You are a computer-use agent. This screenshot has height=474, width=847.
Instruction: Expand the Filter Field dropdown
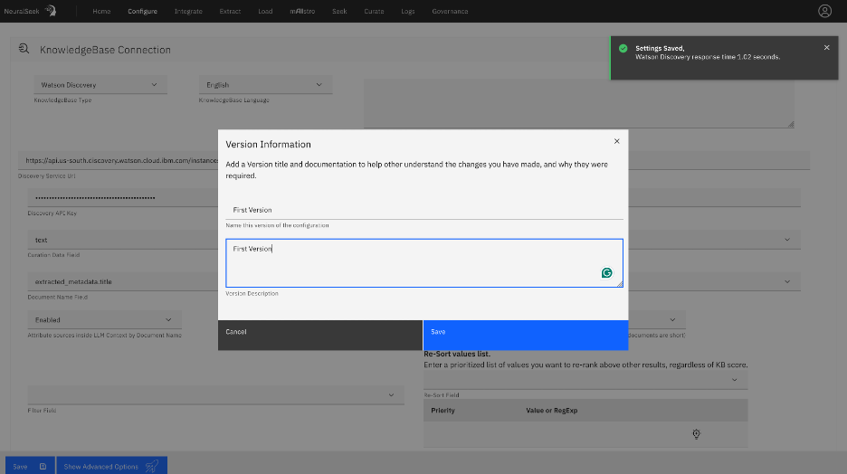coord(216,395)
